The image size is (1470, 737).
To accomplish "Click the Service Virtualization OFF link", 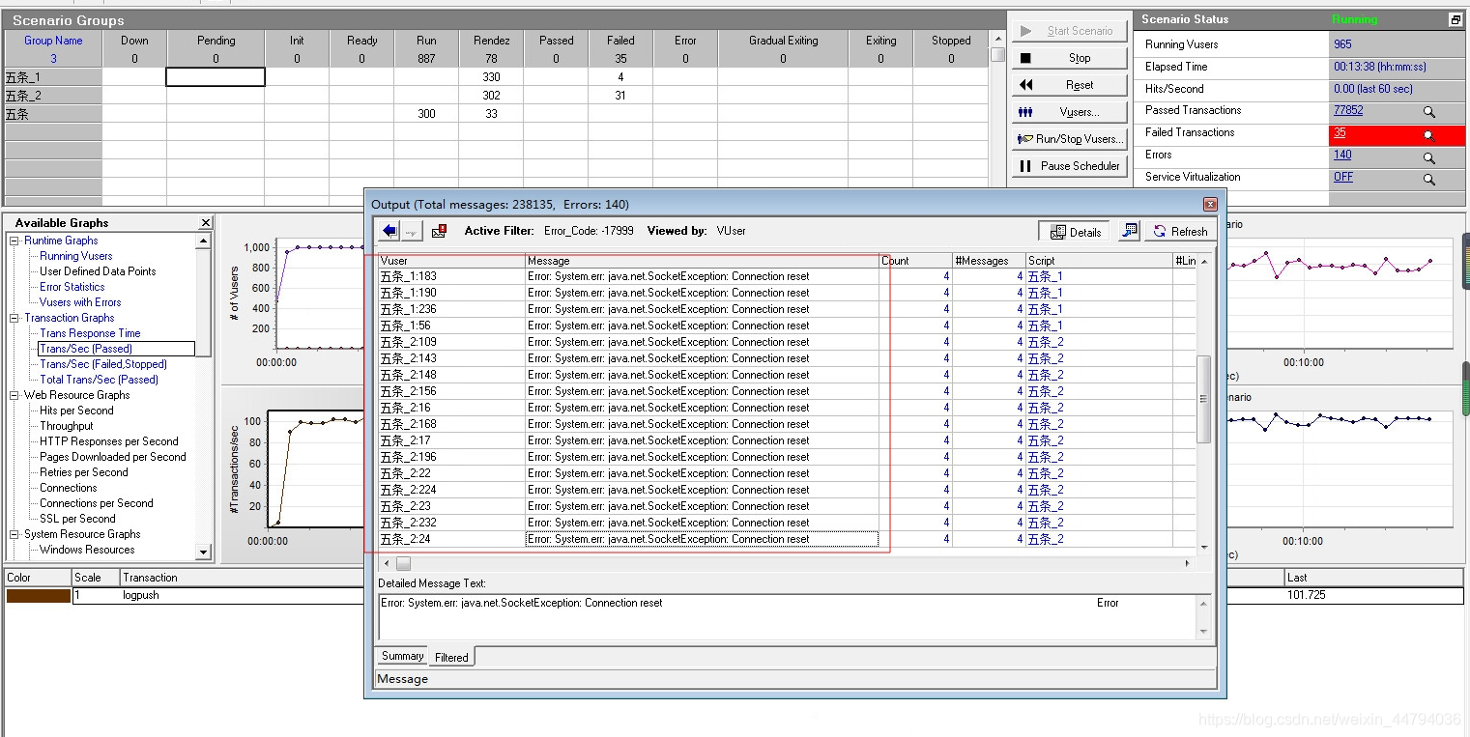I will pos(1343,177).
